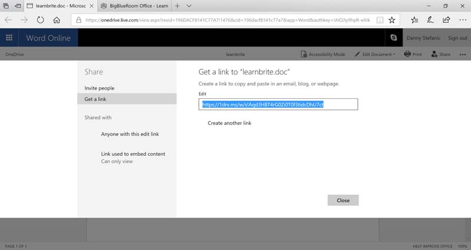Open the web notes pen icon
Screen dimensions: 471x250
coord(430,20)
